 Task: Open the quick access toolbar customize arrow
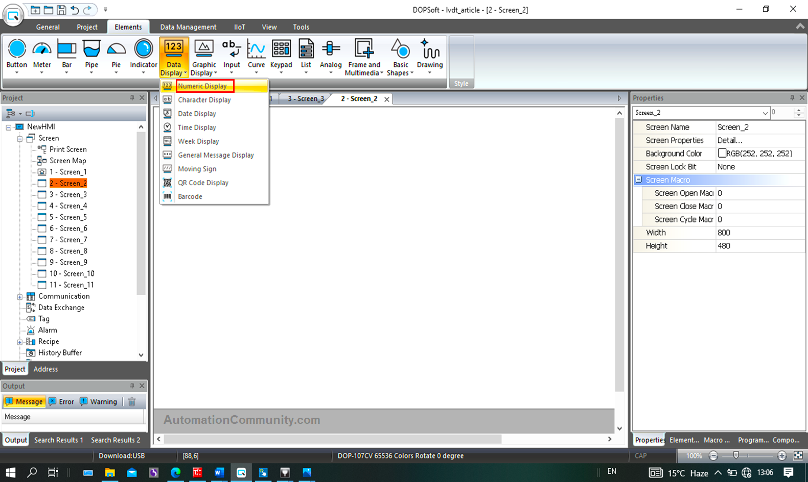click(x=105, y=10)
